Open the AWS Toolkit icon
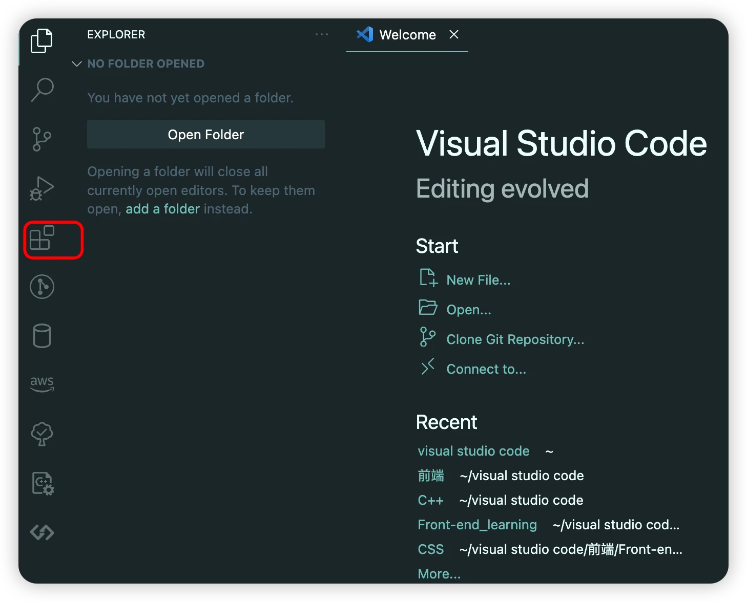 click(42, 384)
